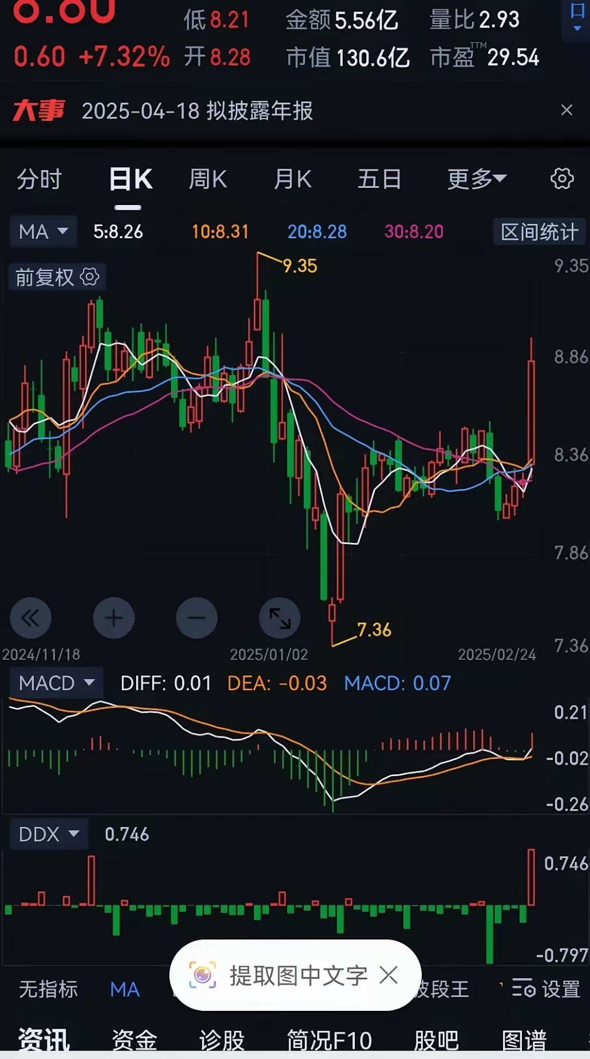This screenshot has width=590, height=1059.
Task: Pan the chart left with double-arrow button
Action: (30, 618)
